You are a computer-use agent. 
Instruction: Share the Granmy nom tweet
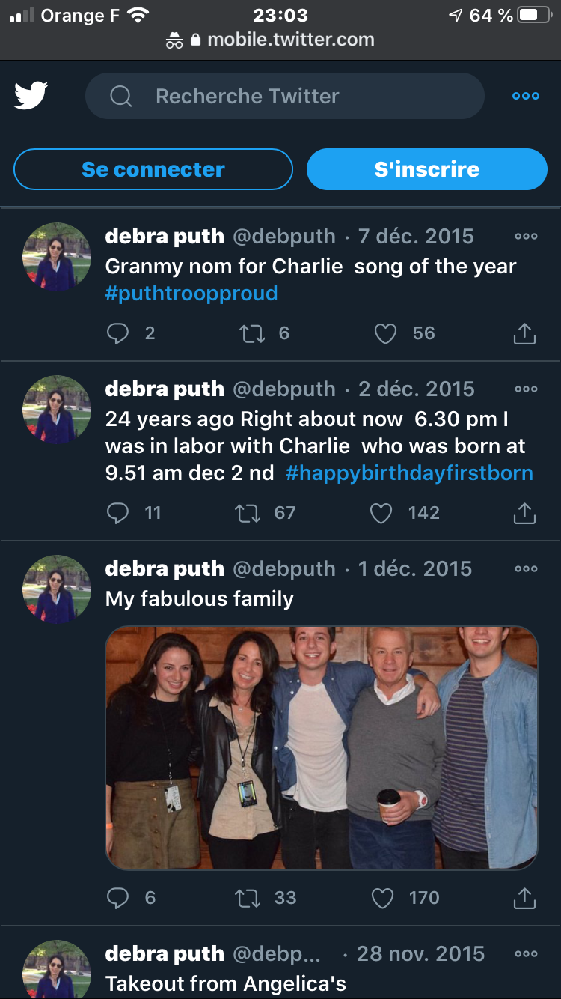(524, 334)
